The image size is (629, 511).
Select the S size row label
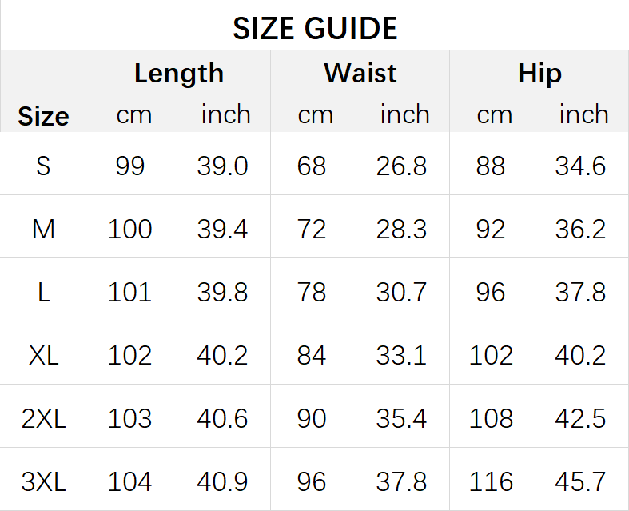[43, 166]
